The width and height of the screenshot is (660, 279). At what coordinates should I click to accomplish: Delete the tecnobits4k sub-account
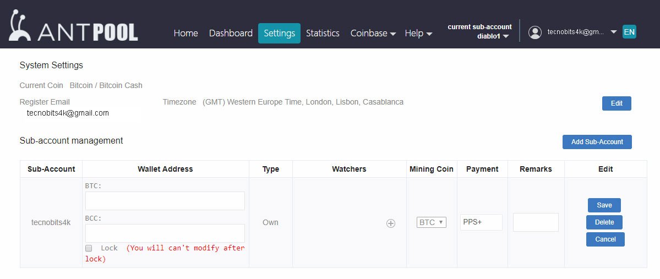tap(604, 222)
